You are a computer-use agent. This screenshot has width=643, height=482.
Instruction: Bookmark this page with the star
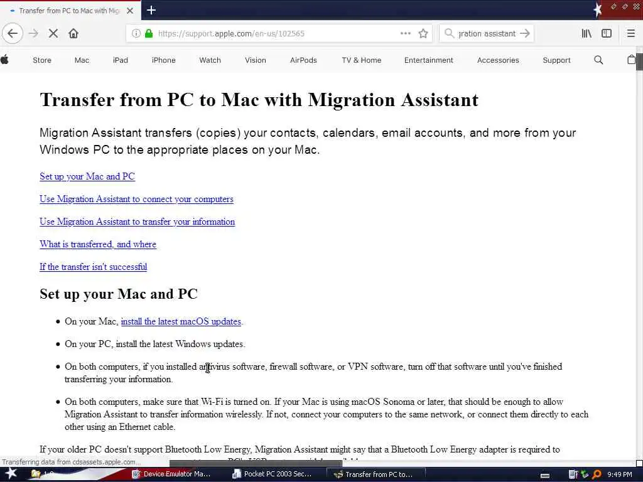click(423, 34)
